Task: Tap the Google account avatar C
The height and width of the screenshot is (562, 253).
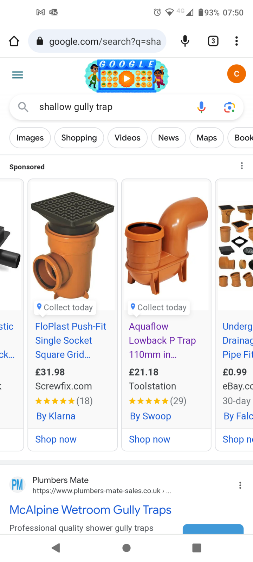Action: point(236,74)
